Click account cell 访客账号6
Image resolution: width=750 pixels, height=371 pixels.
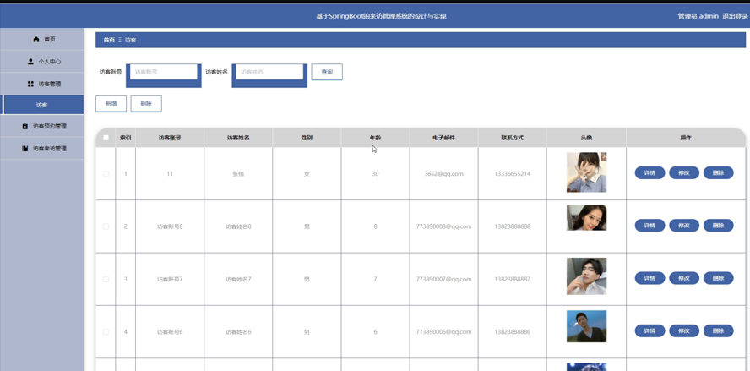170,332
